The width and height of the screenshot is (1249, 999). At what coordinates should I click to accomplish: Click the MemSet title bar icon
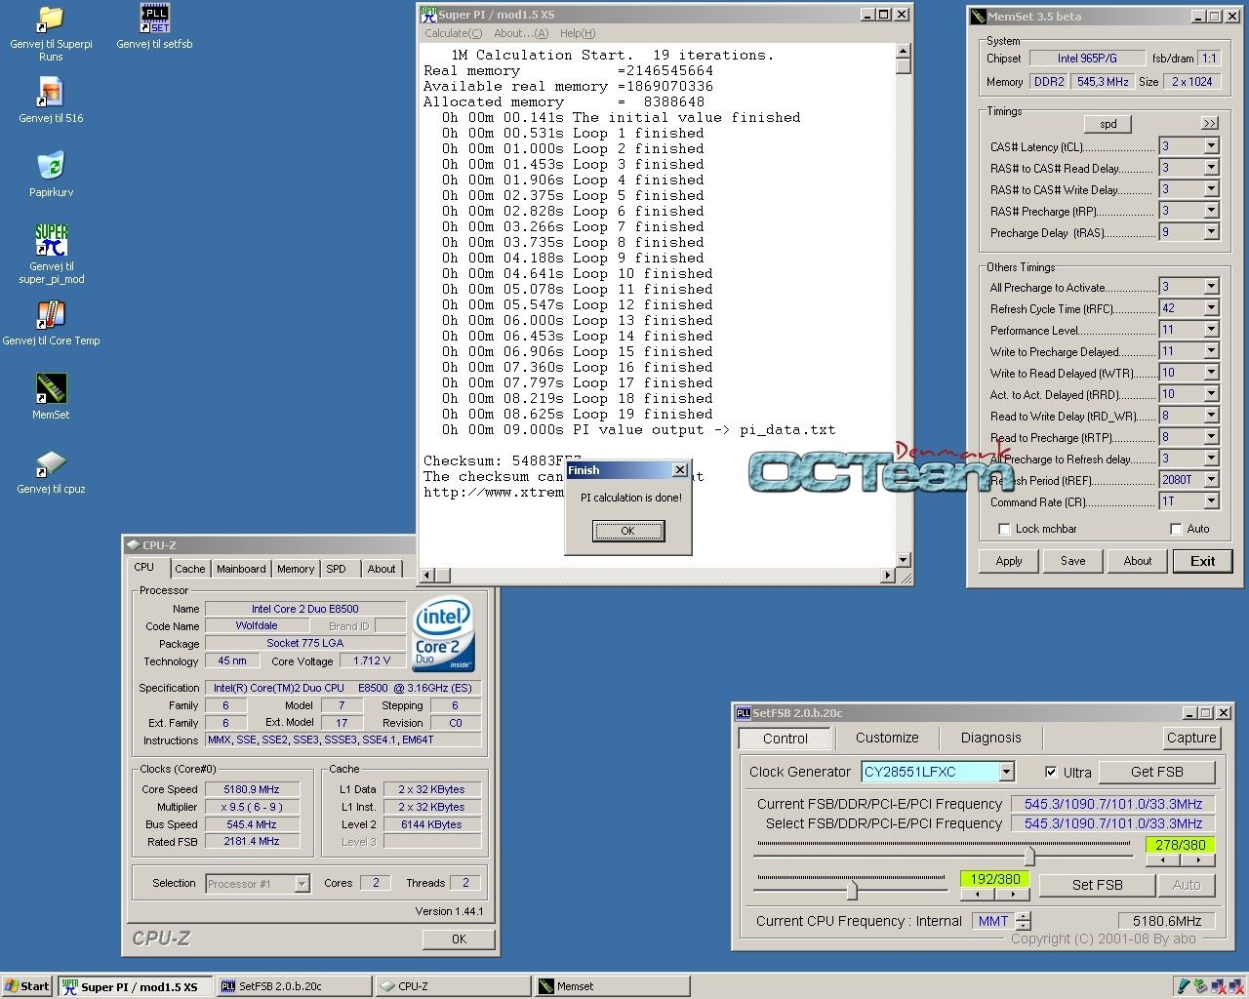[978, 17]
